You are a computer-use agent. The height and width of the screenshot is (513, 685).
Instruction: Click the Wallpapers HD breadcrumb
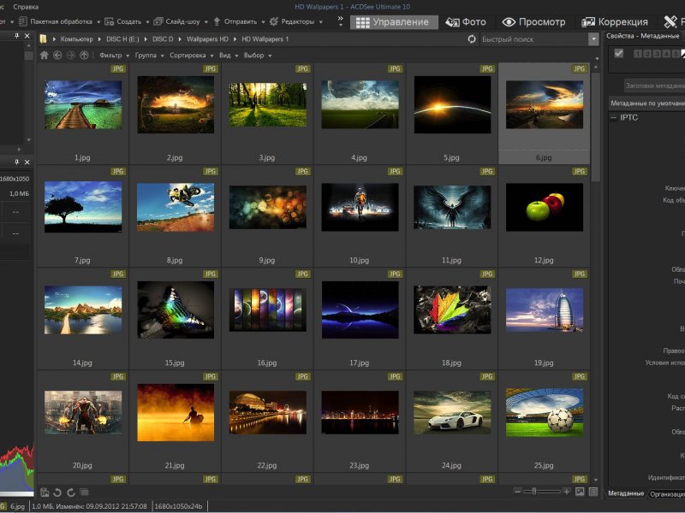(x=207, y=39)
